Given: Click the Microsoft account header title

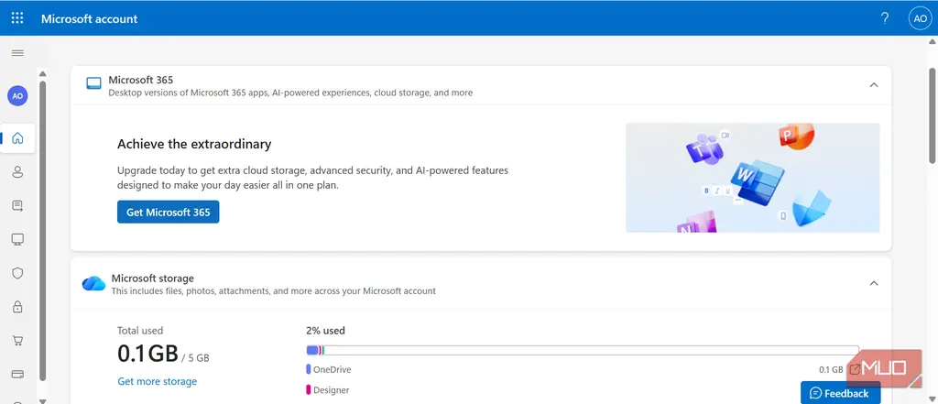Looking at the screenshot, I should (89, 18).
